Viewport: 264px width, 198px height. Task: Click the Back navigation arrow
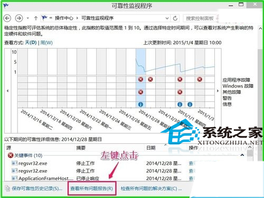pyautogui.click(x=7, y=18)
